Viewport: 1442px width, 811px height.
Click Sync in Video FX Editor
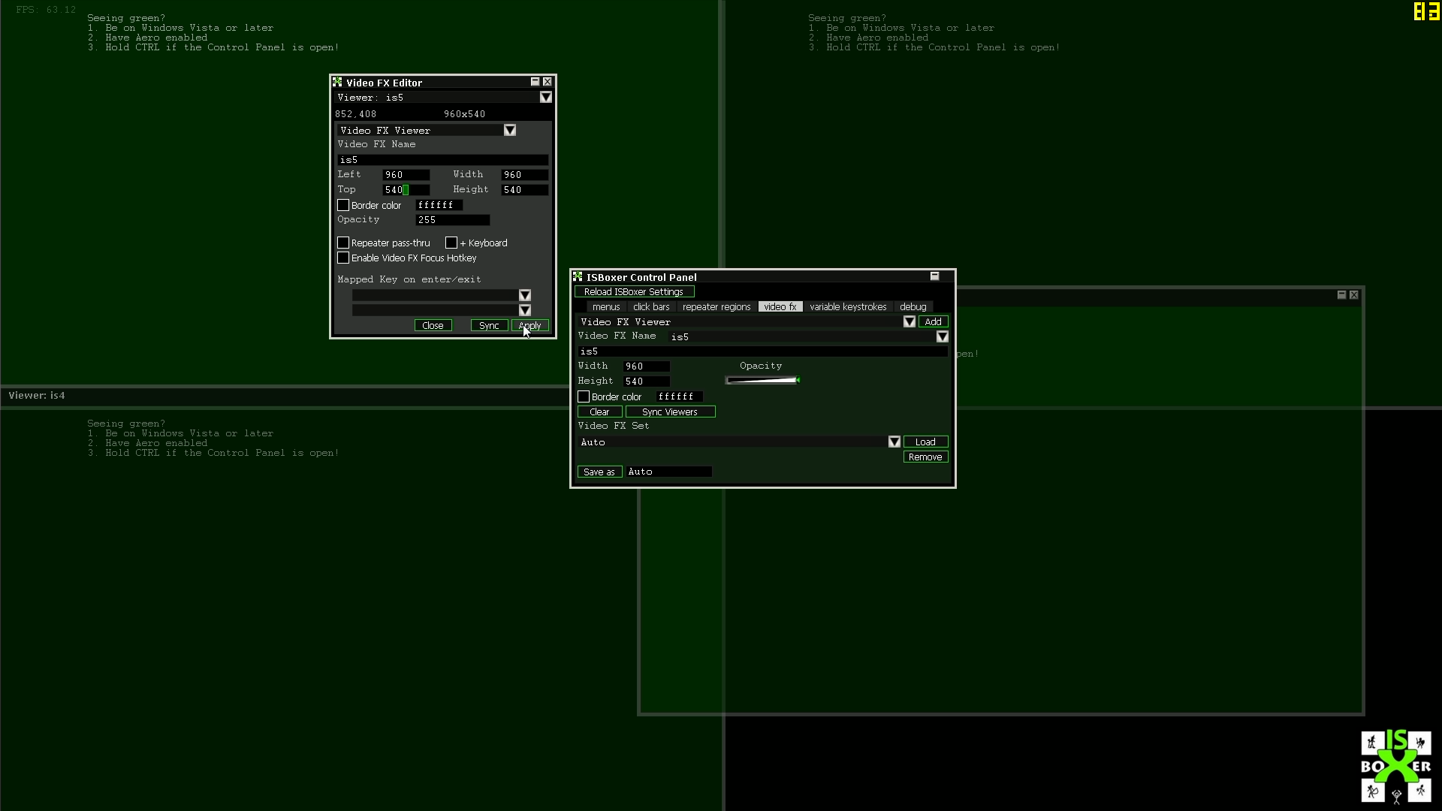489,325
